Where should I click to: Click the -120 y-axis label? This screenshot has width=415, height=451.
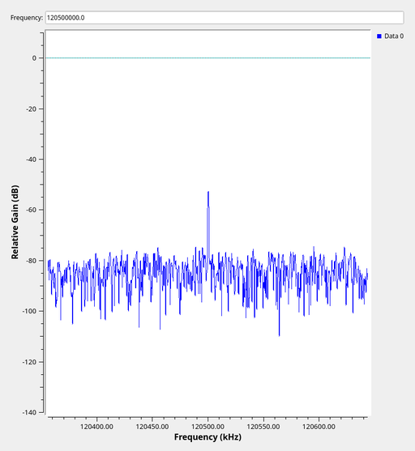click(30, 362)
